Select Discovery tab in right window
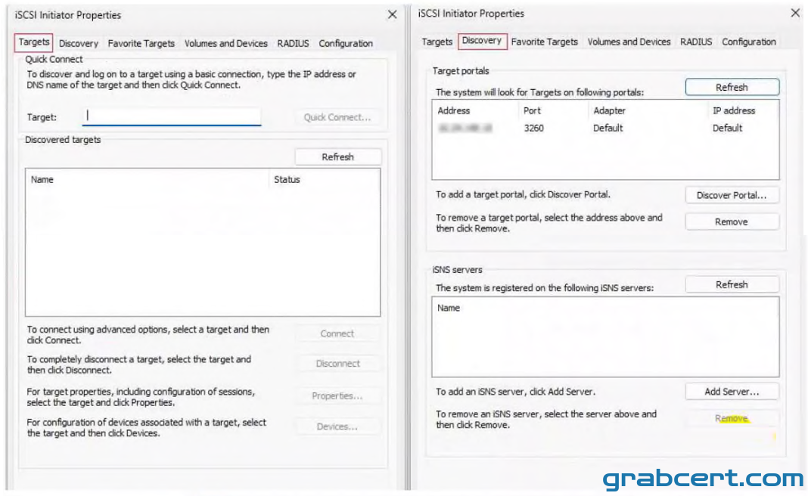The height and width of the screenshot is (496, 808). (x=482, y=41)
